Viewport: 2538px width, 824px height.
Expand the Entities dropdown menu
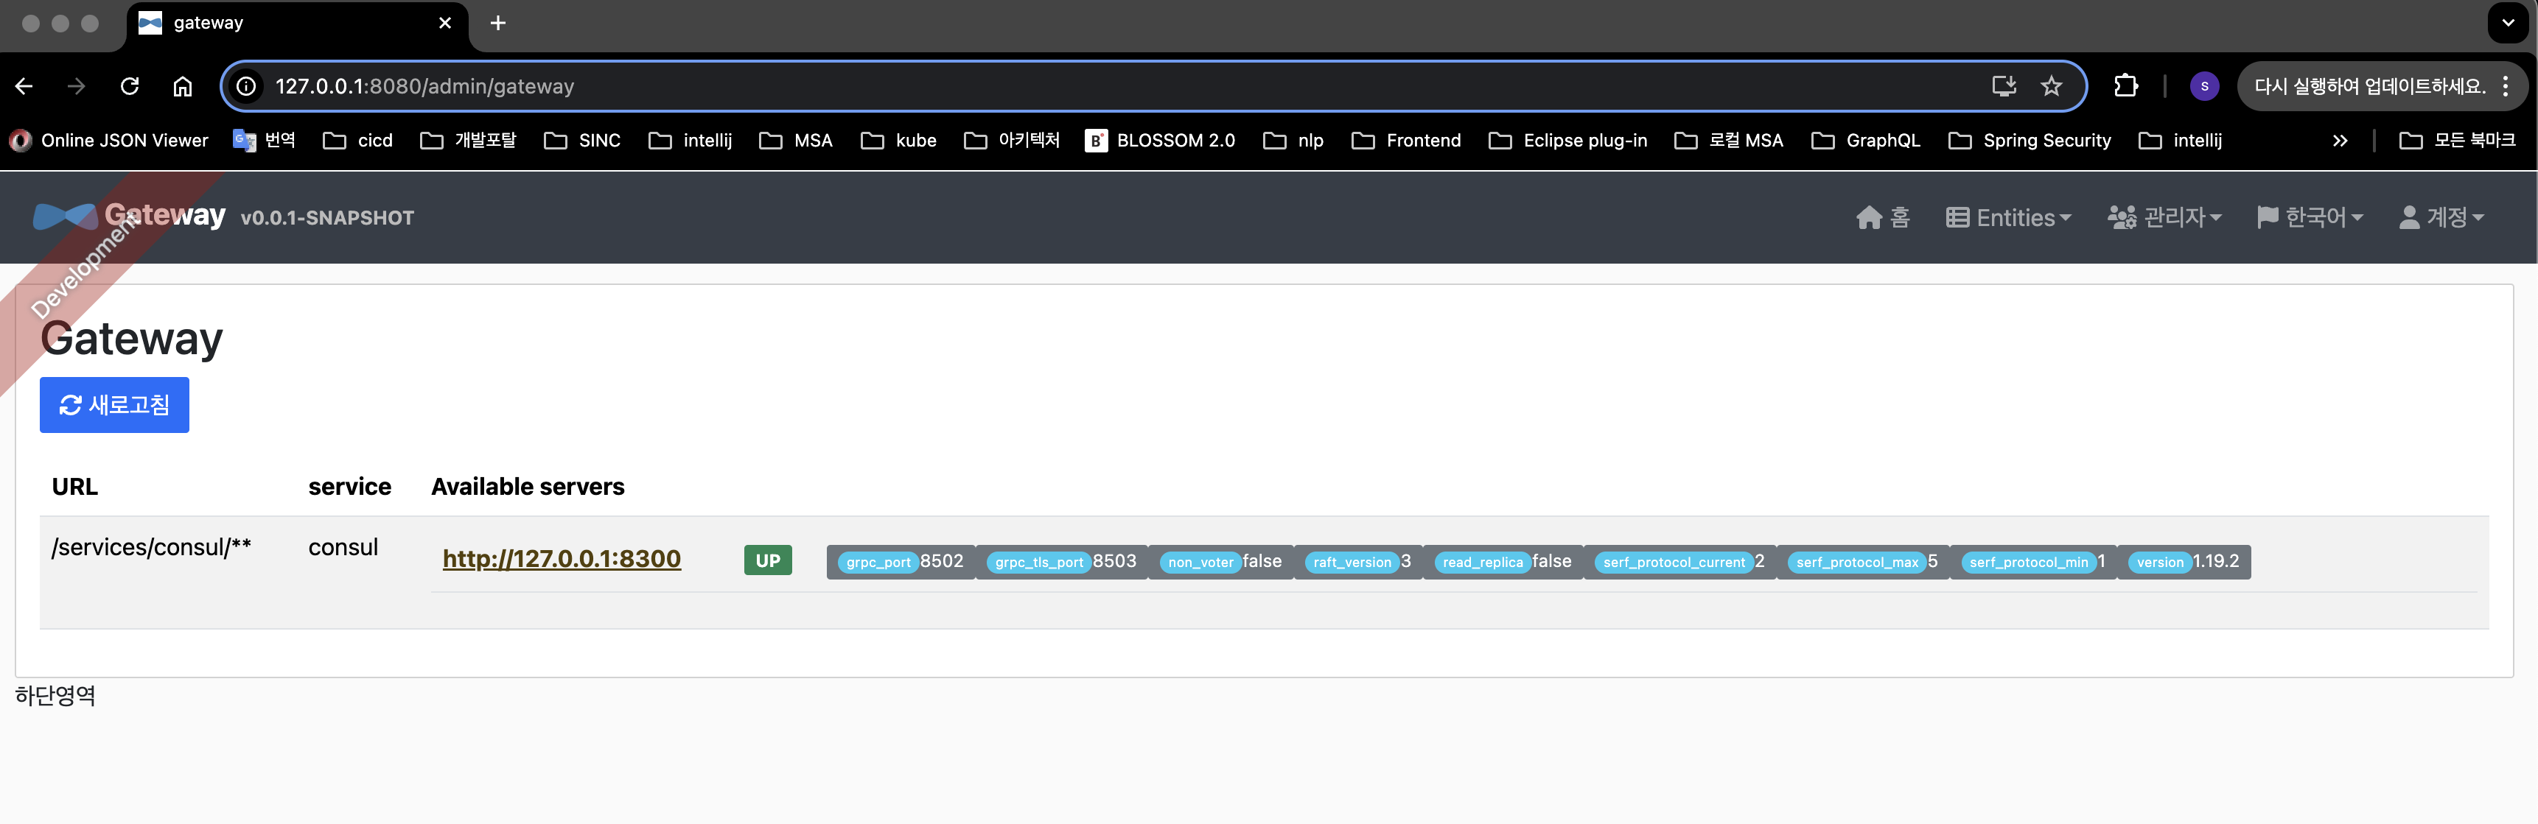click(x=2008, y=217)
